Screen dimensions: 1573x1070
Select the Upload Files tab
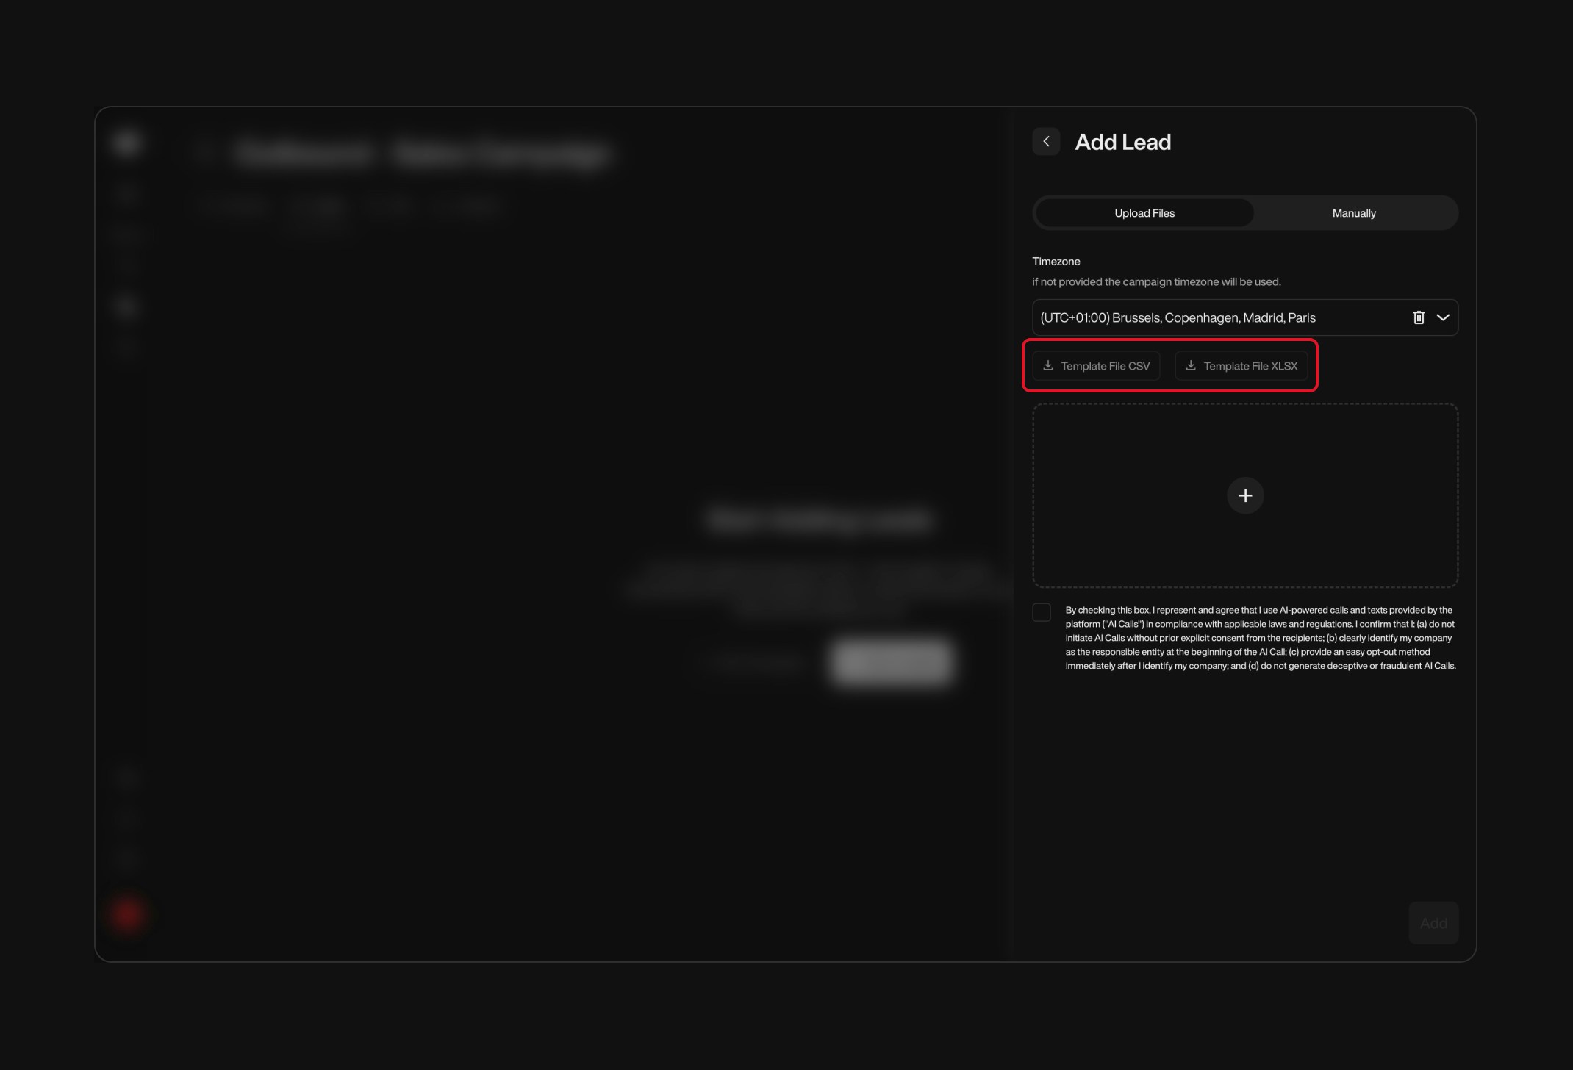click(x=1144, y=212)
